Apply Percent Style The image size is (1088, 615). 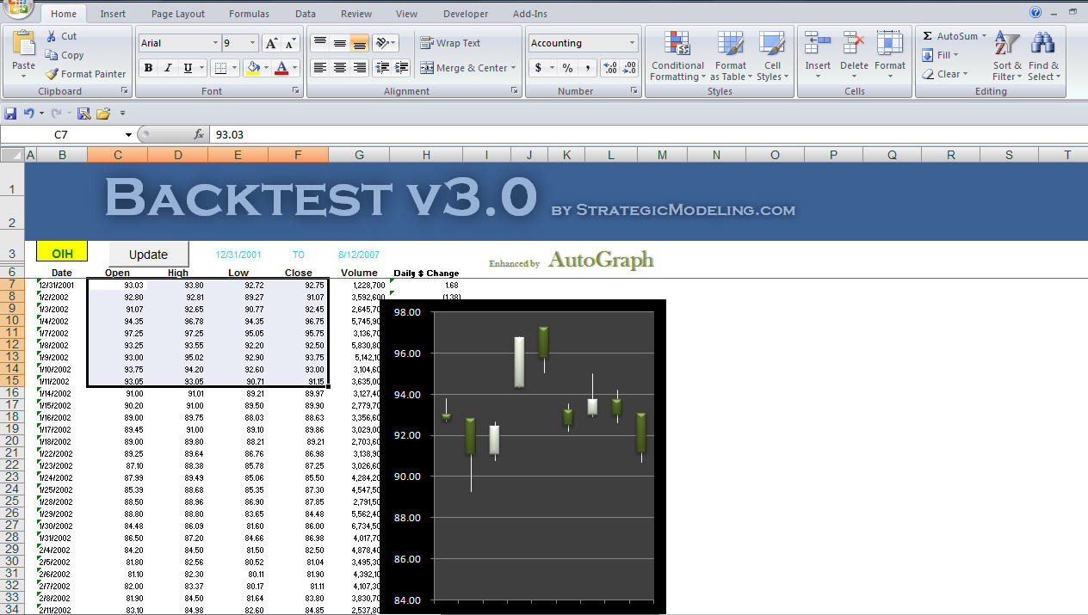pos(568,68)
